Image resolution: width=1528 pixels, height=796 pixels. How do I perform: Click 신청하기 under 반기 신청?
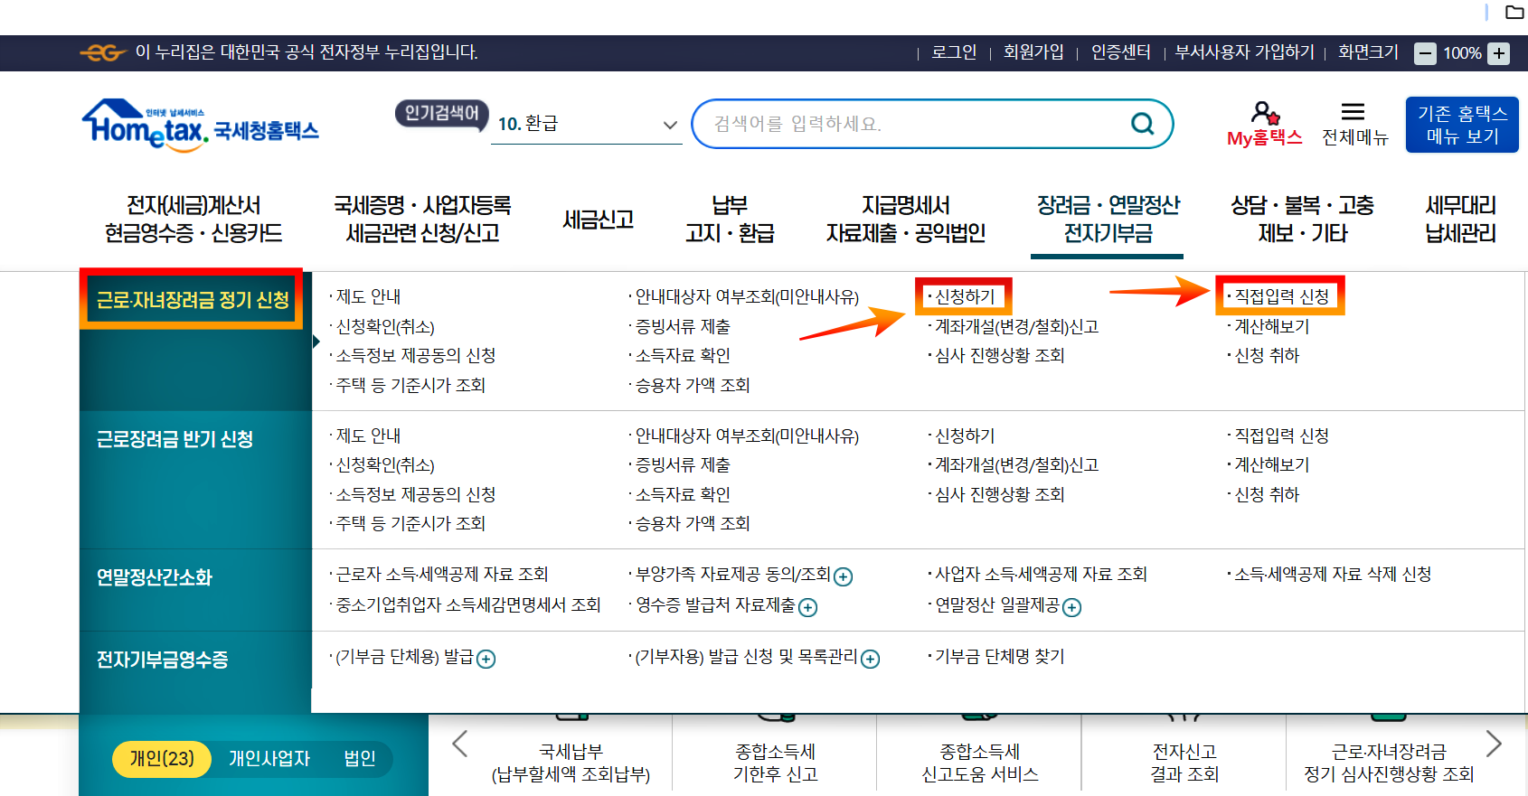(964, 435)
